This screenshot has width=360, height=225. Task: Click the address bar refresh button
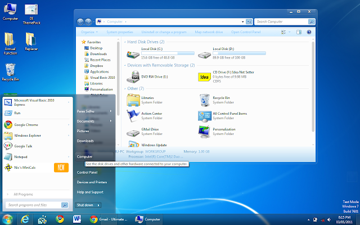click(249, 21)
